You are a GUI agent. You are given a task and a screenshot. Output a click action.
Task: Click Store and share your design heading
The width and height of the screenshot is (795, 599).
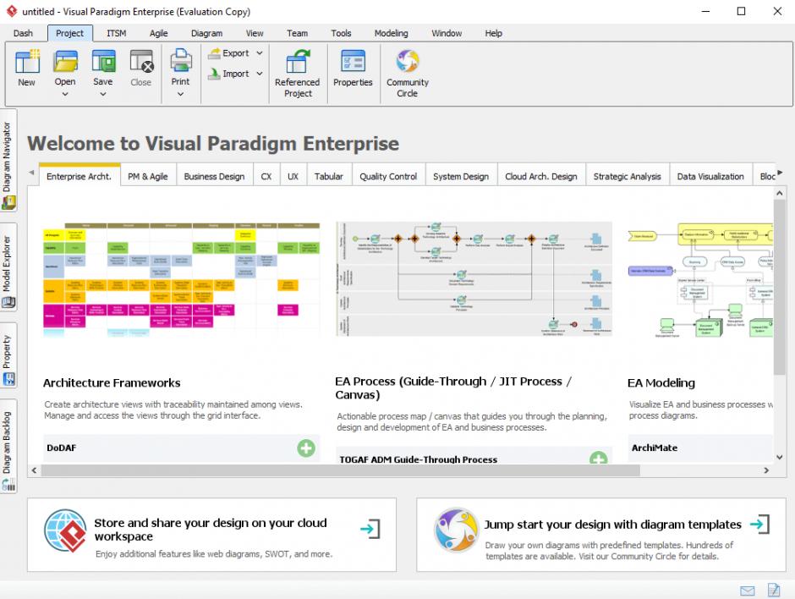pyautogui.click(x=211, y=530)
